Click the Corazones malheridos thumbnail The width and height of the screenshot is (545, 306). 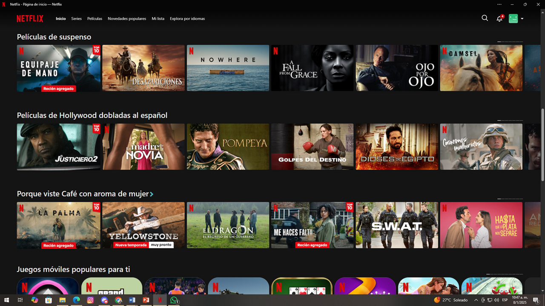[481, 147]
